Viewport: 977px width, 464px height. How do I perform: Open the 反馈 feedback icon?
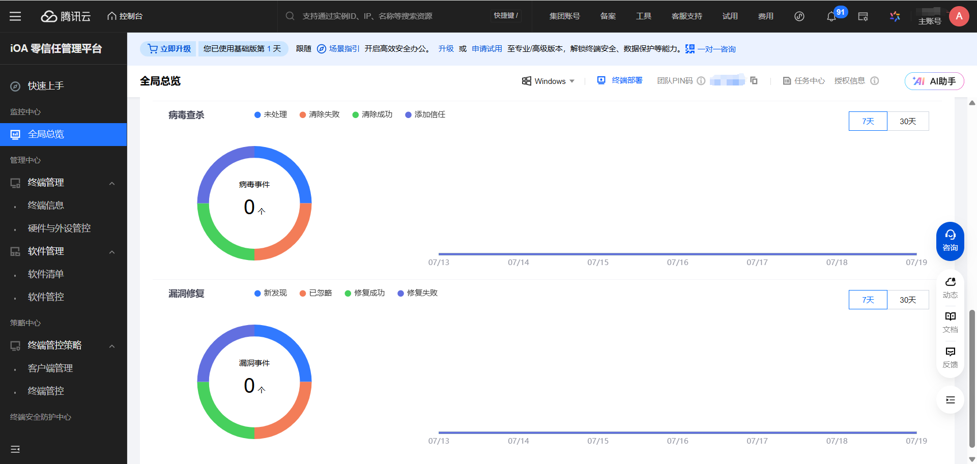(950, 352)
